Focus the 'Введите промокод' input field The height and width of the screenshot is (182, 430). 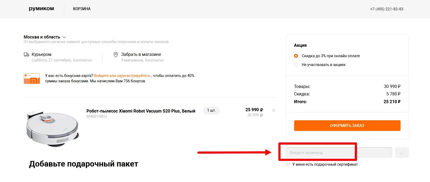[339, 153]
